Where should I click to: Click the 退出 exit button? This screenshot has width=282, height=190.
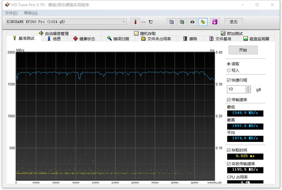coord(233,22)
